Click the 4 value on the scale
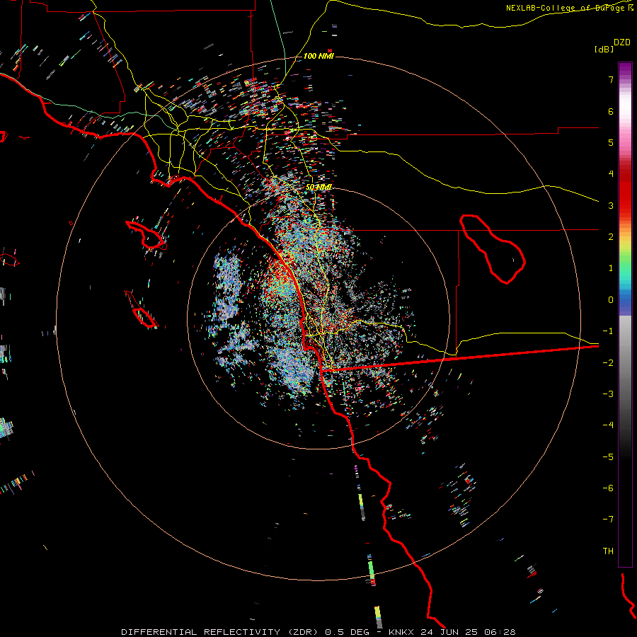Screen dimensions: 637x637 coord(611,174)
